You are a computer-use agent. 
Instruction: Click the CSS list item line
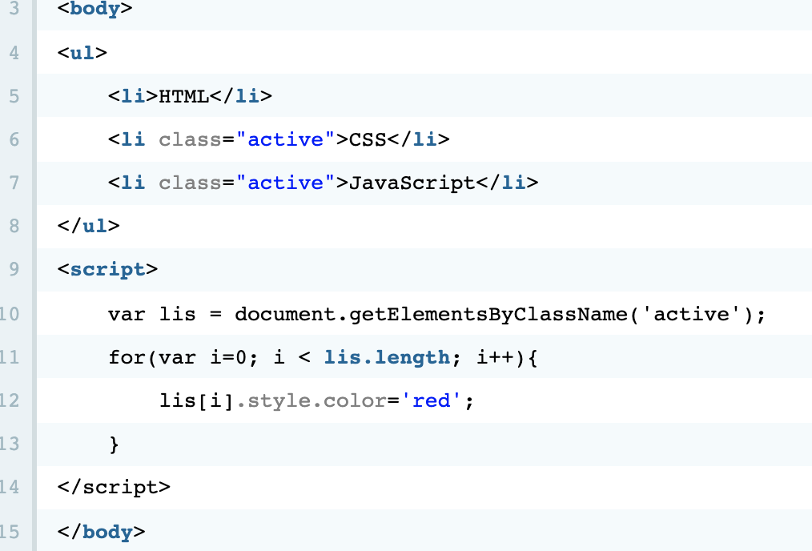279,139
